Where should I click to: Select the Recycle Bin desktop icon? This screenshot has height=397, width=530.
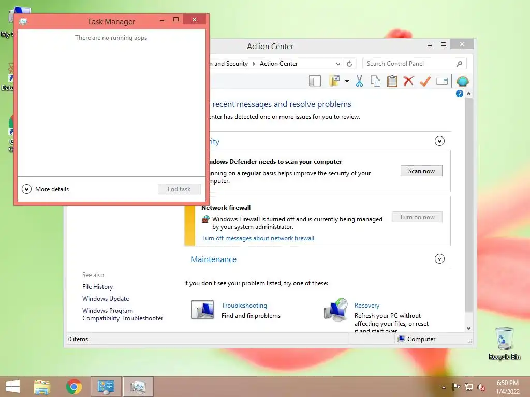tap(504, 343)
